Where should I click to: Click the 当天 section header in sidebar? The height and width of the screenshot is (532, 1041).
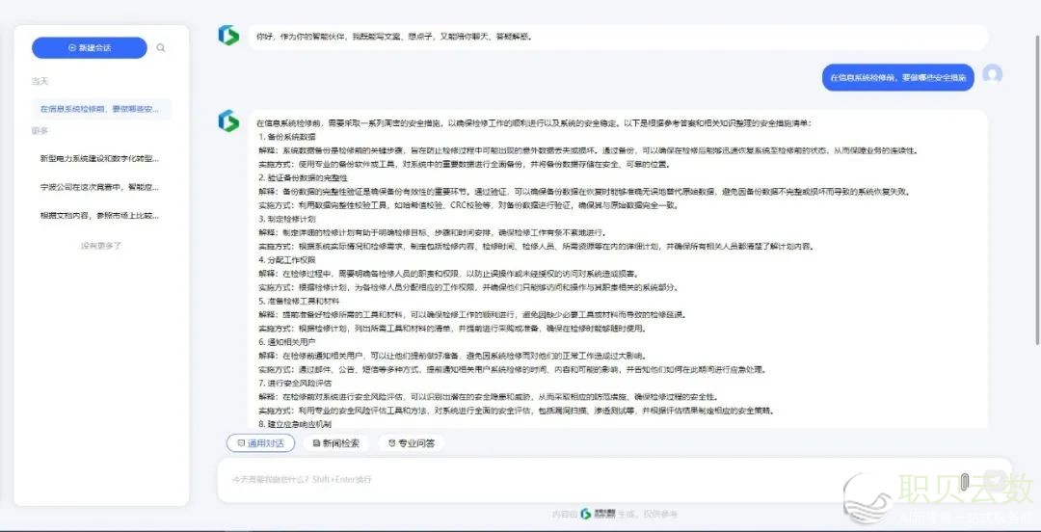click(x=39, y=82)
